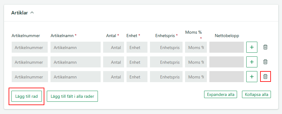Focus the first row Artikelnummer field
This screenshot has width=282, height=114.
(30, 47)
